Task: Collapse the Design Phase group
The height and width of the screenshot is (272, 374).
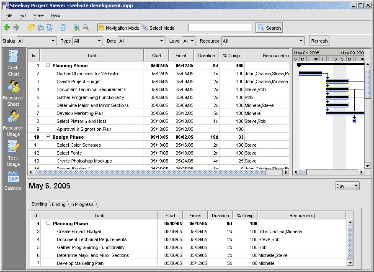Action: point(48,137)
